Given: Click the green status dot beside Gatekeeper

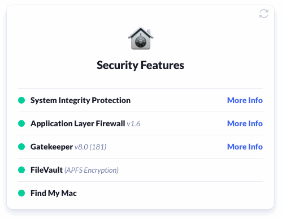Looking at the screenshot, I should click(21, 147).
